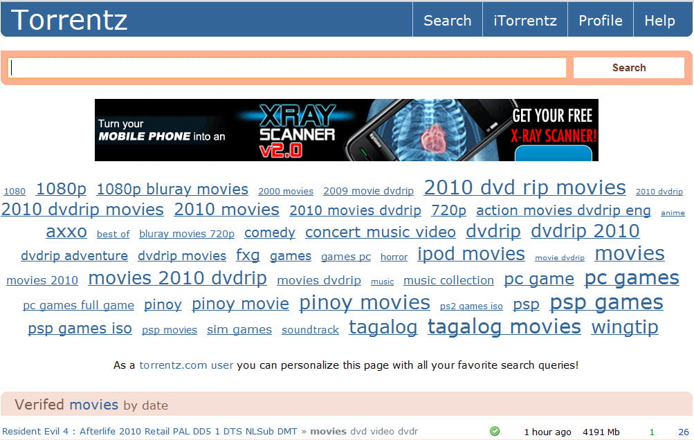Viewport: 694px width, 440px height.
Task: Click the plain 'psp' tag
Action: tap(526, 305)
